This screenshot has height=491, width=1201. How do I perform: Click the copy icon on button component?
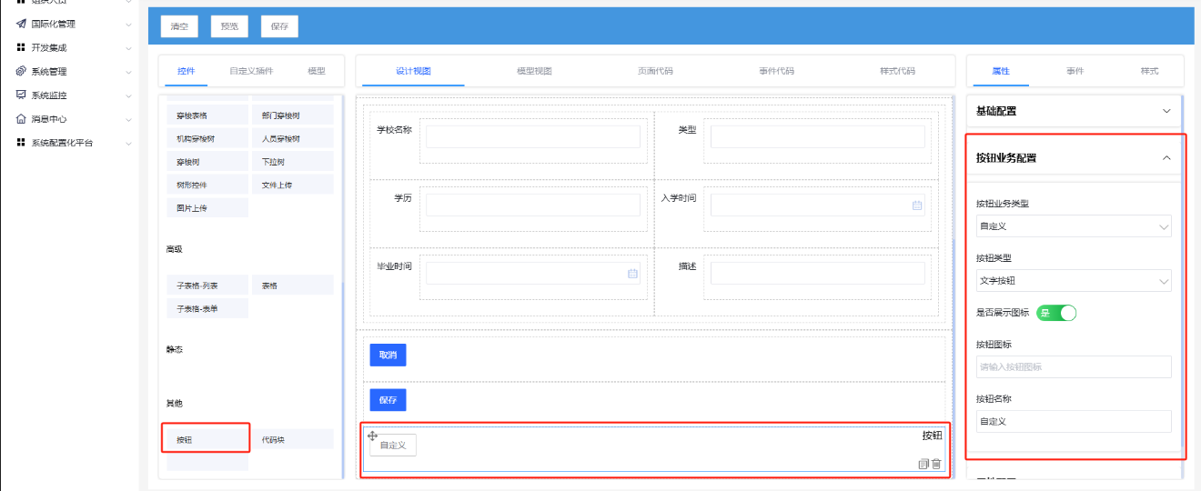(923, 464)
